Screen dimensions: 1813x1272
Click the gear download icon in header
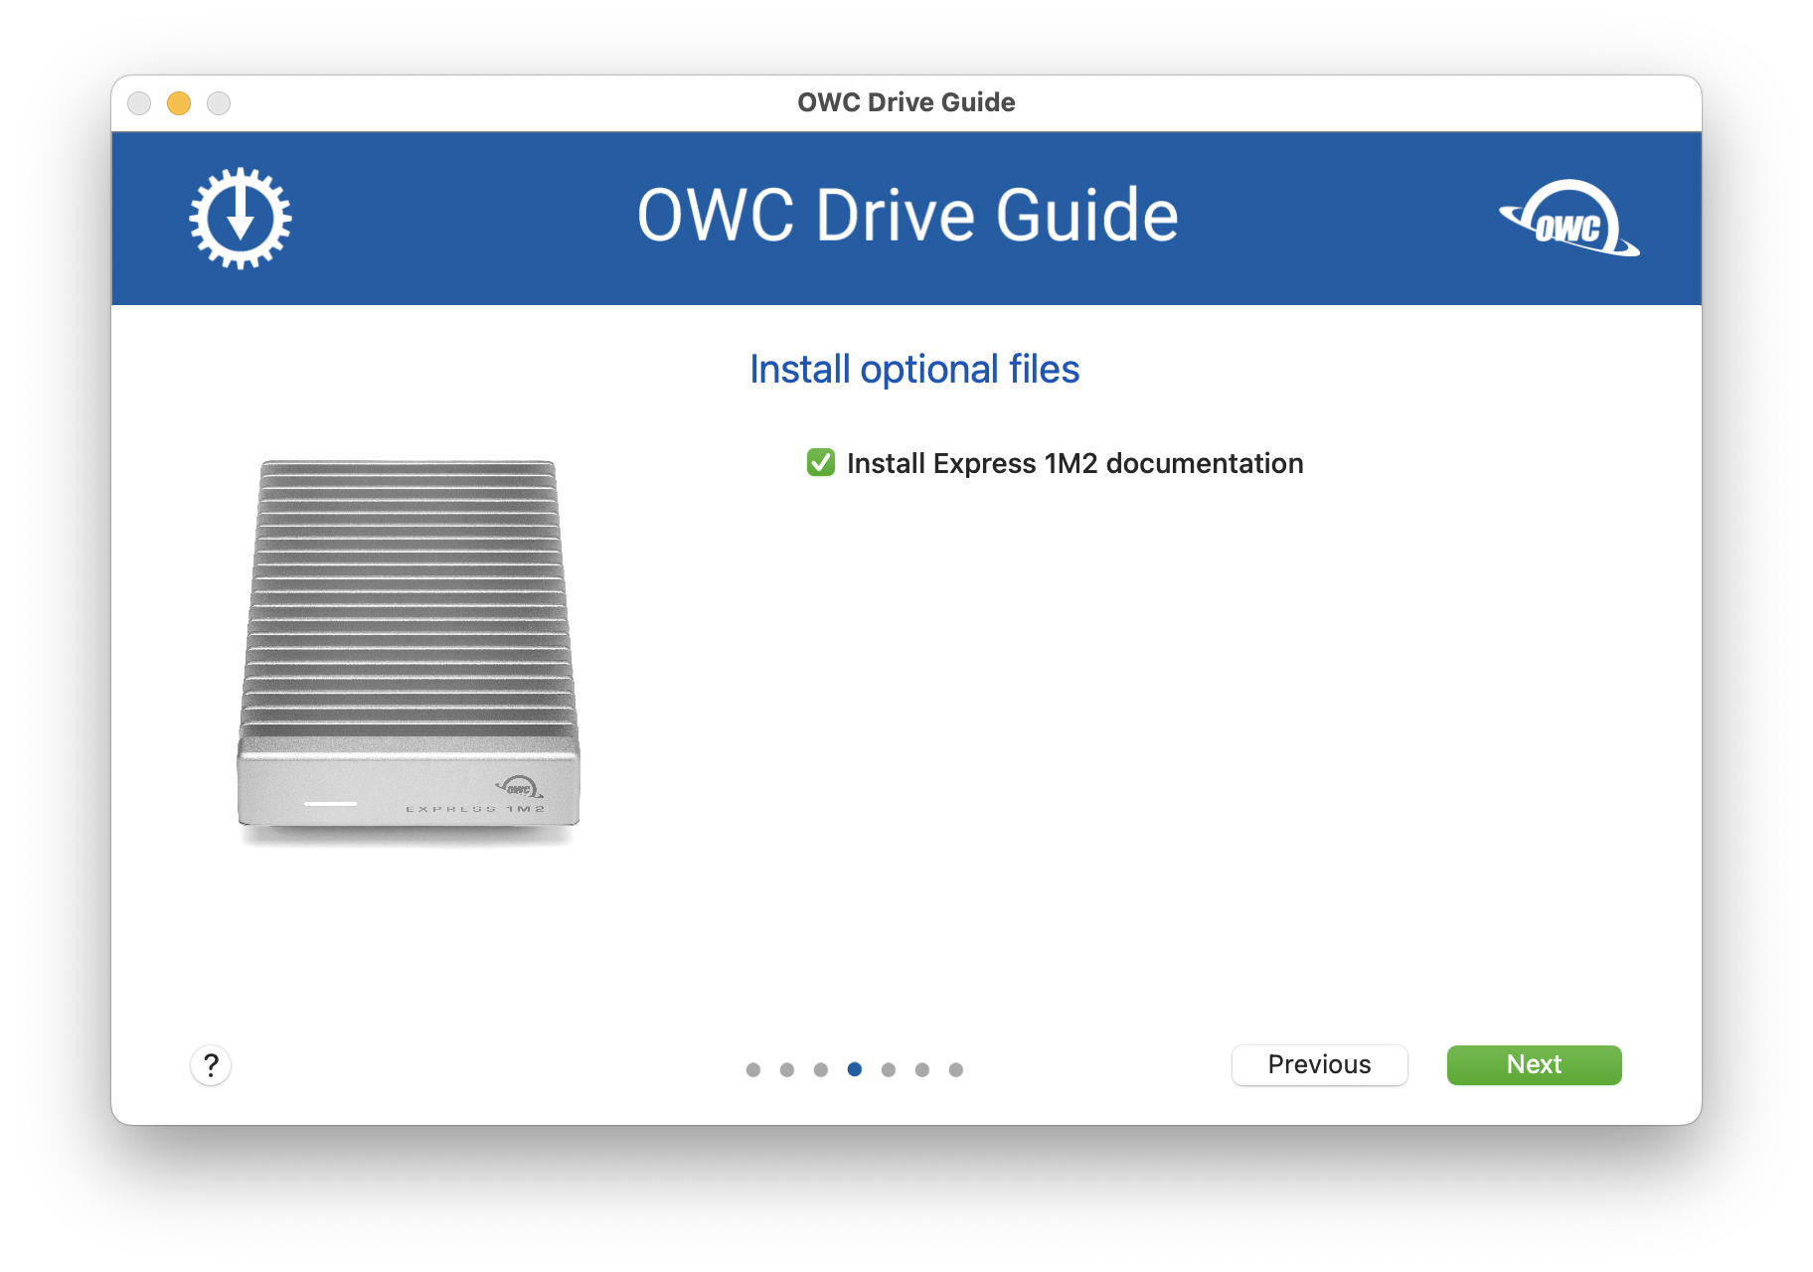241,218
